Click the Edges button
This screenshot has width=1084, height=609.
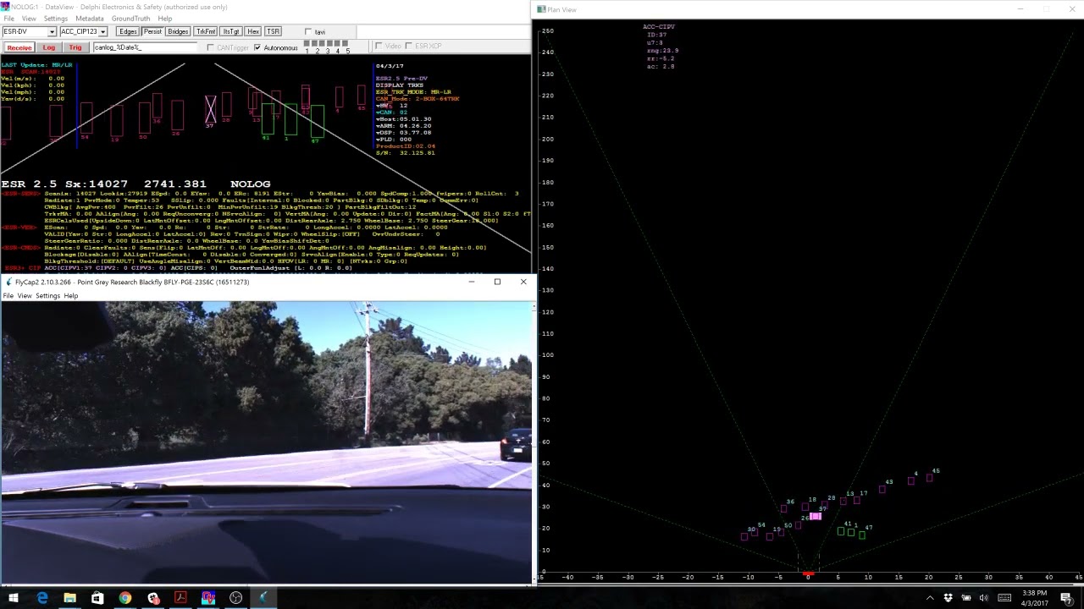[128, 31]
